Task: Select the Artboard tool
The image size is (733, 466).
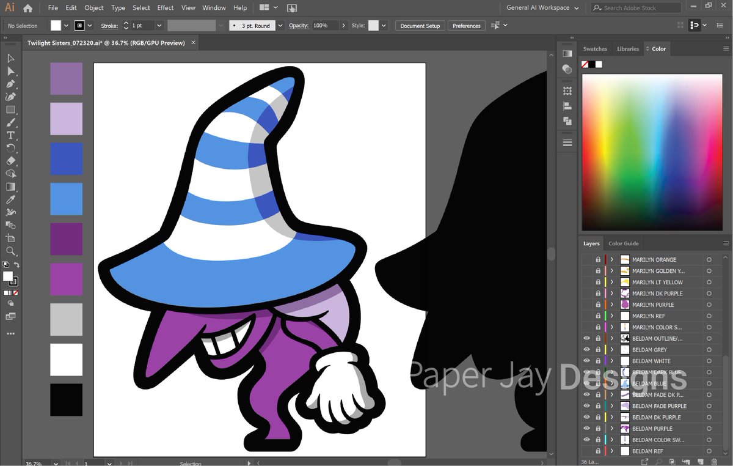Action: 10,238
